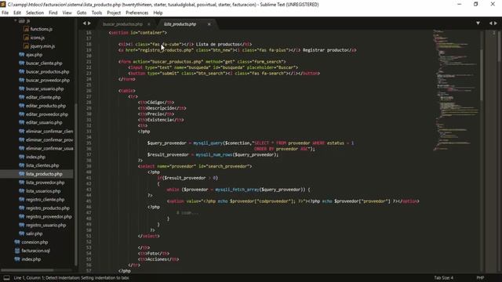Click the minimap code preview
The width and height of the screenshot is (502, 282).
[x=456, y=89]
